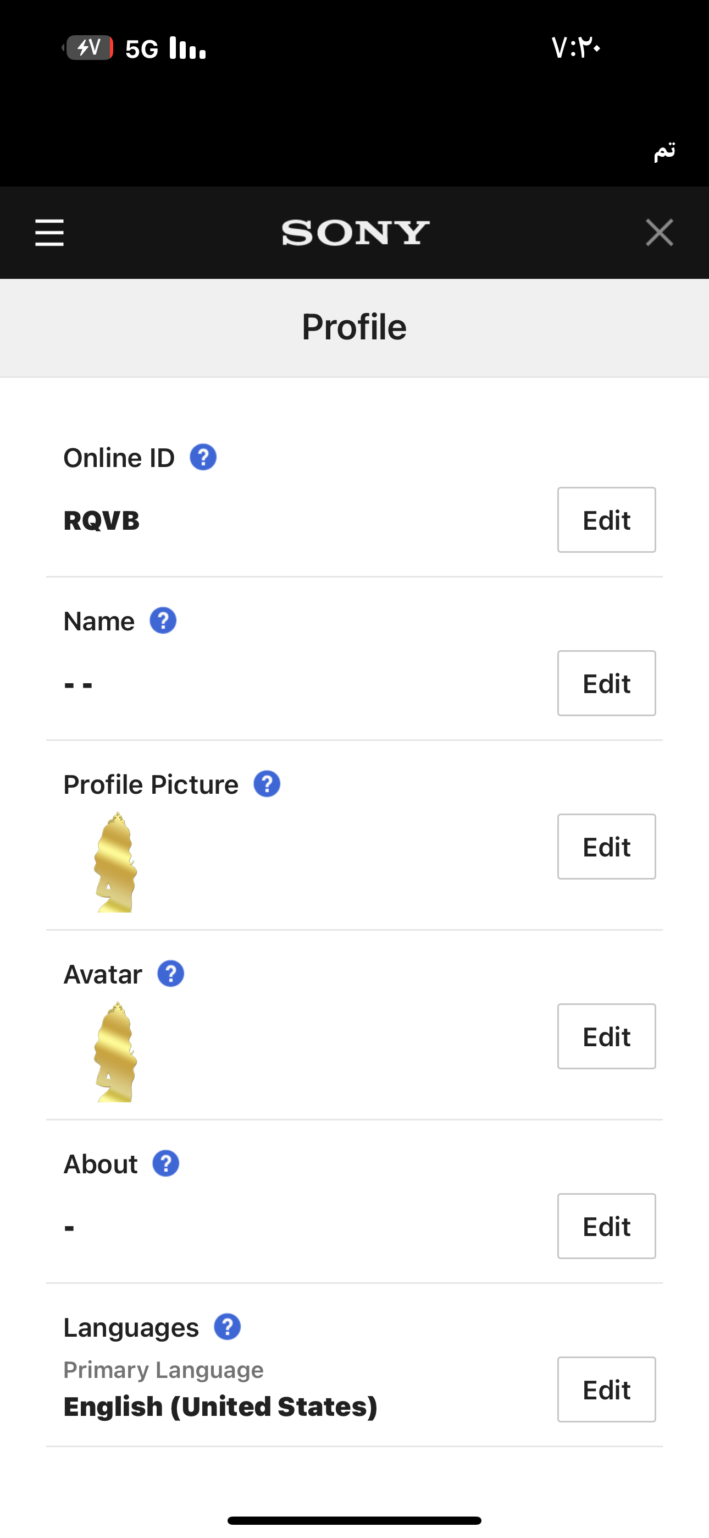Image resolution: width=709 pixels, height=1538 pixels.
Task: Show the About help tooltip icon
Action: [166, 1165]
